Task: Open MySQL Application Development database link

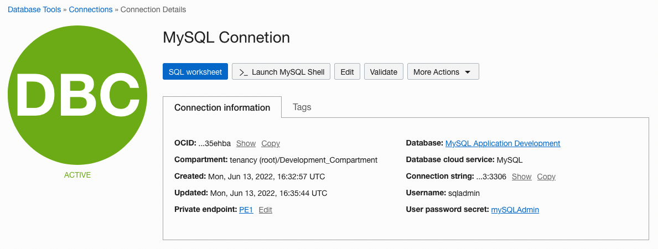Action: tap(502, 143)
